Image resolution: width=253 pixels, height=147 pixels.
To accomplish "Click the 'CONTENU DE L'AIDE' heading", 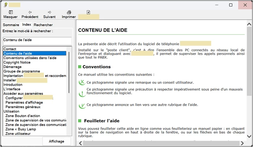I will coord(103,30).
